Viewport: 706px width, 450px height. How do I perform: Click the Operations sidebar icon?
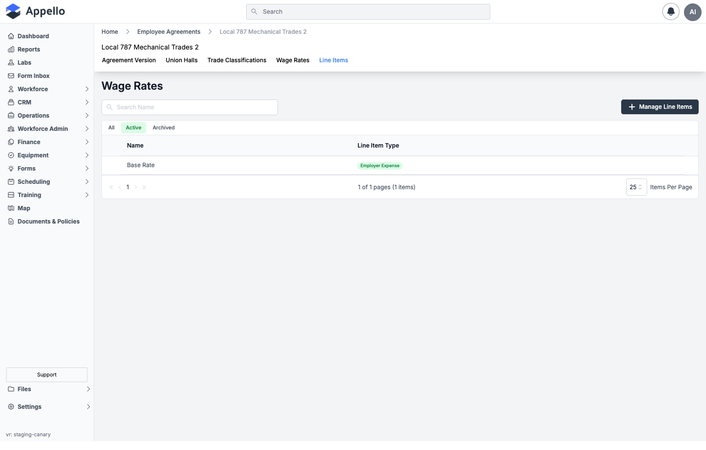11,116
